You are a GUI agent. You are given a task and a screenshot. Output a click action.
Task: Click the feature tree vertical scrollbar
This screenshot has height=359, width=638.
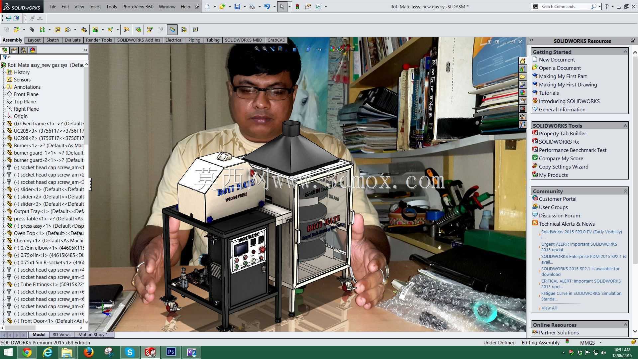click(x=86, y=193)
